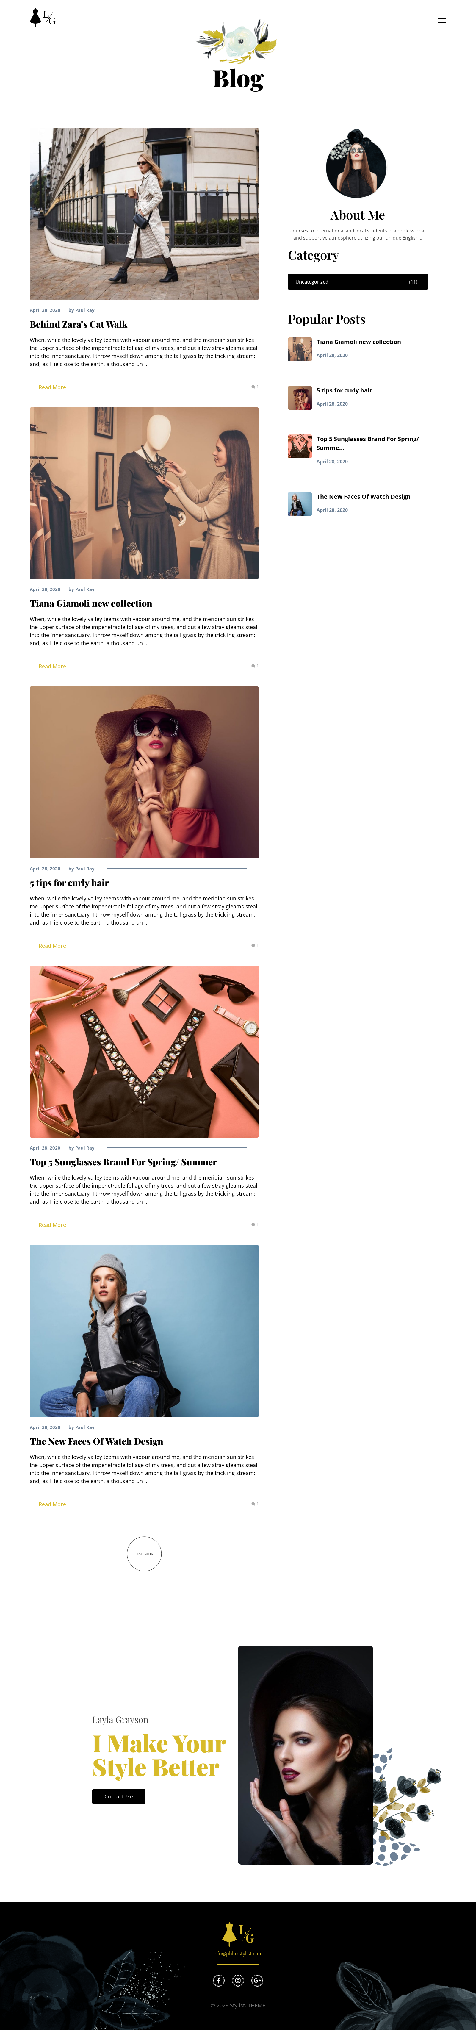The height and width of the screenshot is (2030, 476).
Task: Click the LOAD MORE circle button
Action: [x=144, y=1553]
